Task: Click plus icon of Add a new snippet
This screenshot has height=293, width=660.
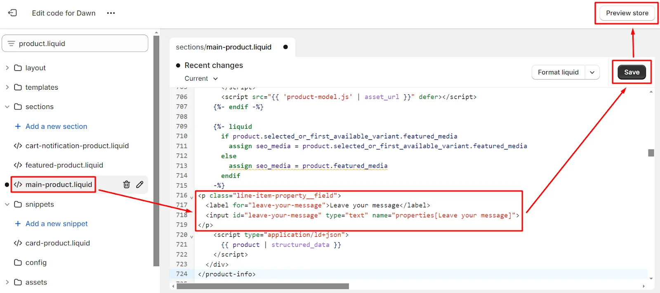Action: point(18,223)
